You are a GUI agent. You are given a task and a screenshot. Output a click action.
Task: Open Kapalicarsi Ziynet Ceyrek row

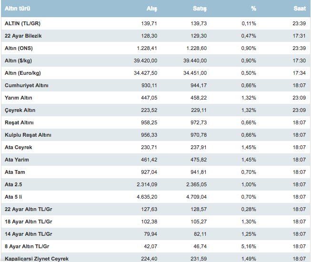click(37, 259)
